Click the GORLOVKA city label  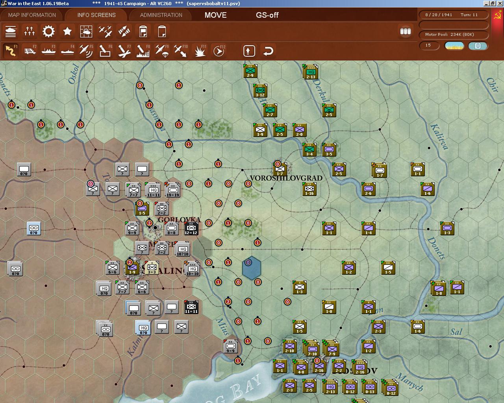point(179,220)
